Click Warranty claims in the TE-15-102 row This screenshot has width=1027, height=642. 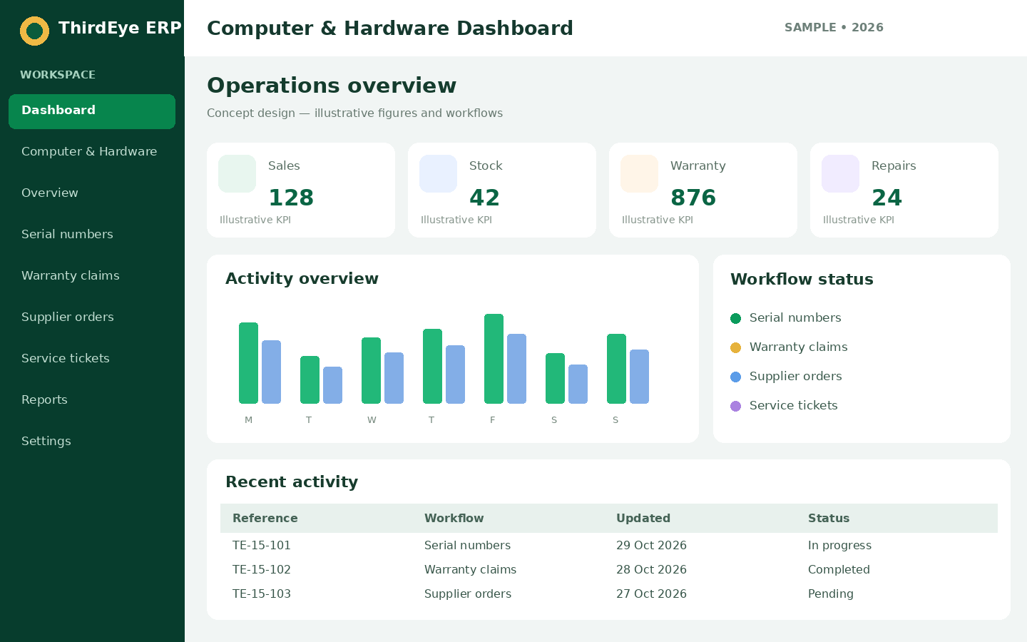(470, 569)
